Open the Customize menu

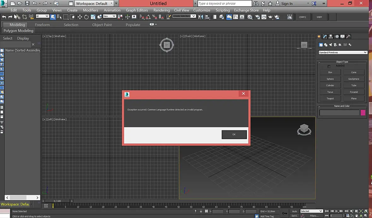[x=202, y=10]
